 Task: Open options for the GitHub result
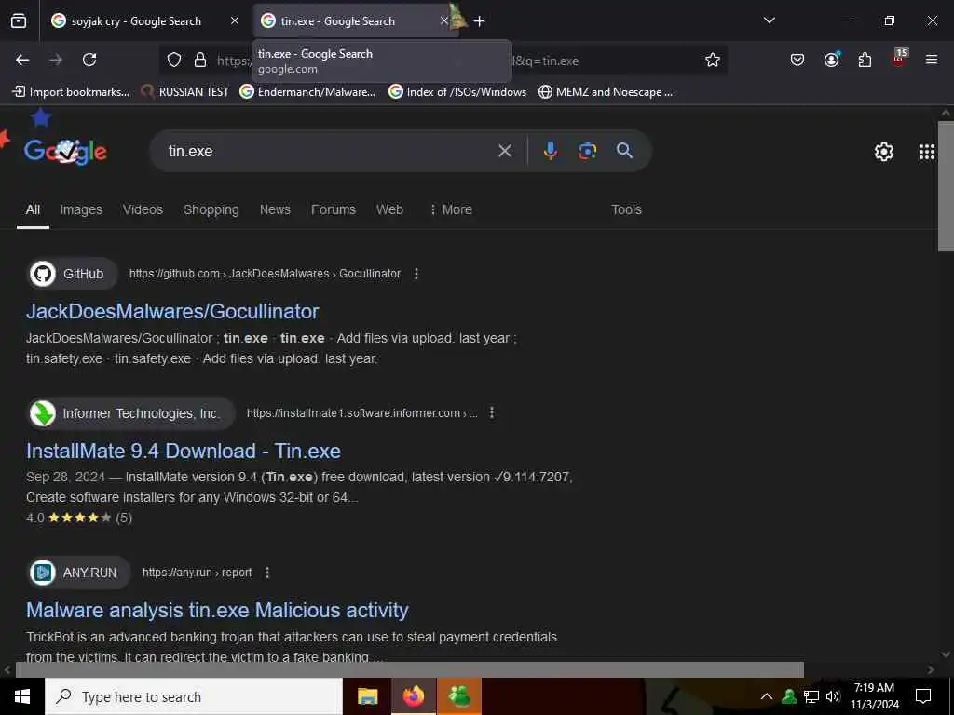[416, 274]
